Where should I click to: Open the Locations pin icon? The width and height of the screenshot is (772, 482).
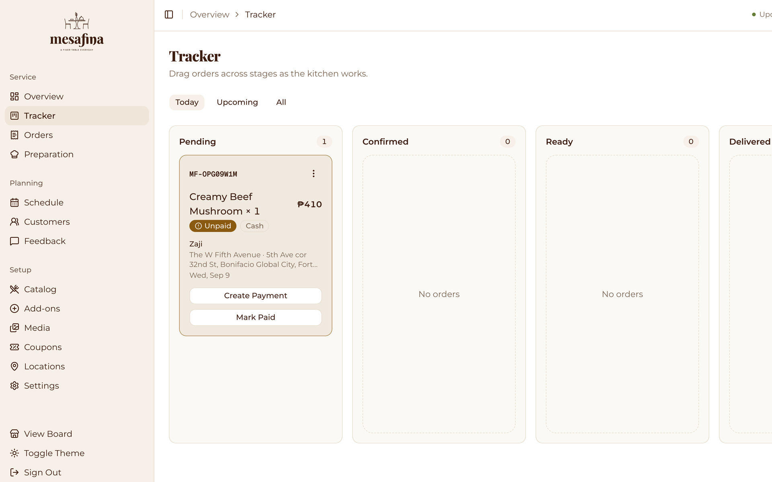(14, 366)
